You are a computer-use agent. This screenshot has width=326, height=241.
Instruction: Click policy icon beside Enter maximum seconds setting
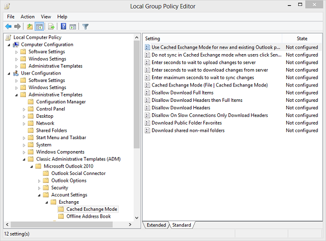(148, 78)
